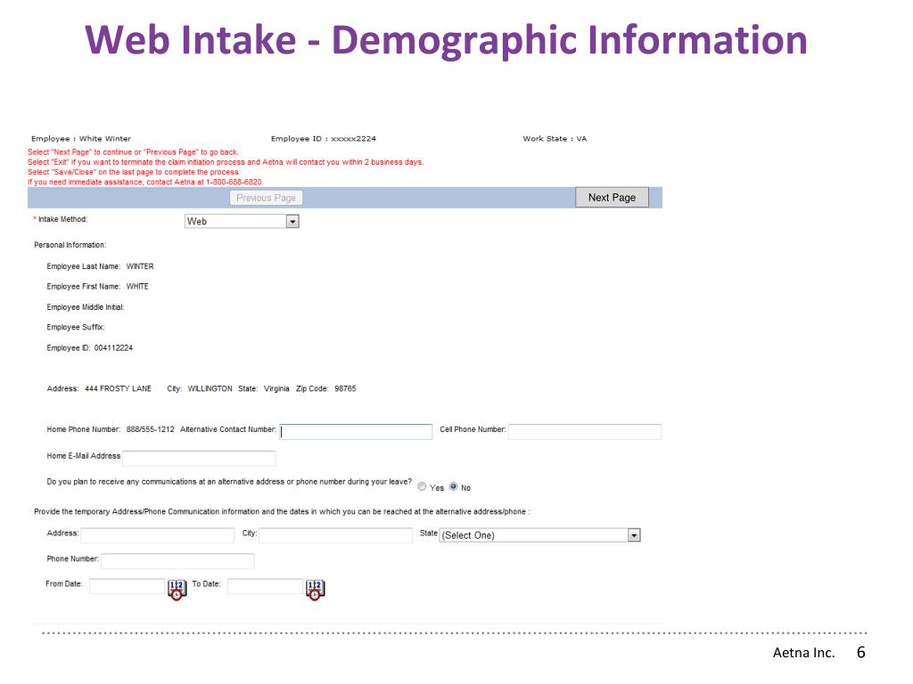
Task: Focus the Alternative Contact Number field
Action: coord(356,432)
